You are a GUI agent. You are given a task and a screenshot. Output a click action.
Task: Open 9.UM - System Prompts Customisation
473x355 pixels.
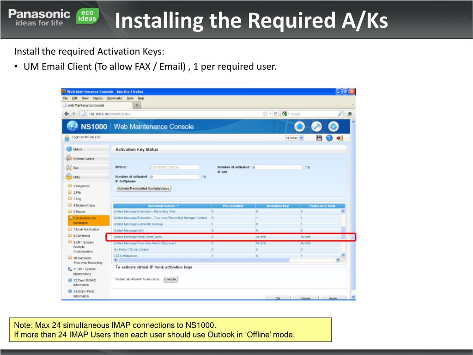[81, 247]
